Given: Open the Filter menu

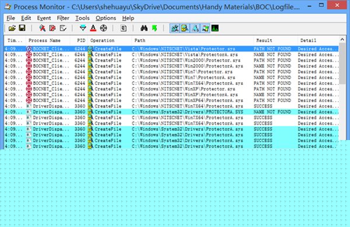Looking at the screenshot, I should [63, 18].
